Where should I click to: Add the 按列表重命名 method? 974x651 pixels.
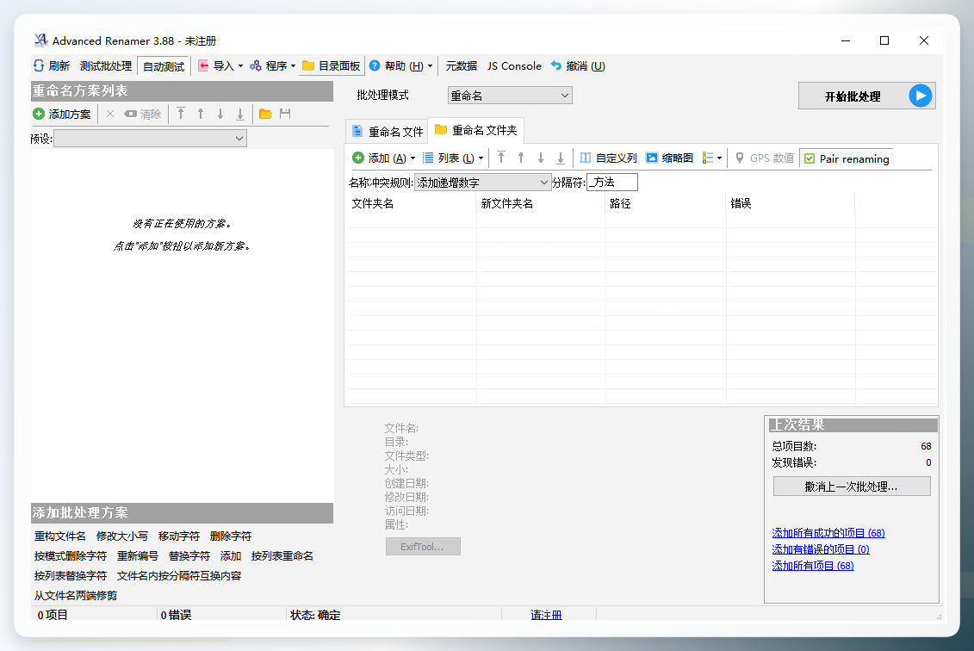click(x=282, y=556)
